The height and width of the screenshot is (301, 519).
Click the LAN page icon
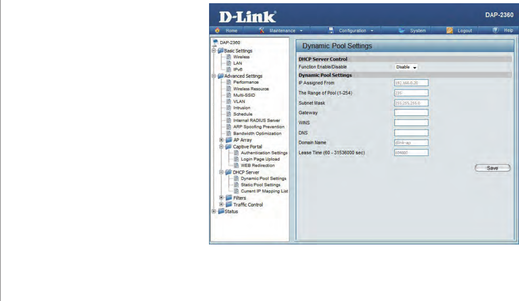tap(229, 63)
